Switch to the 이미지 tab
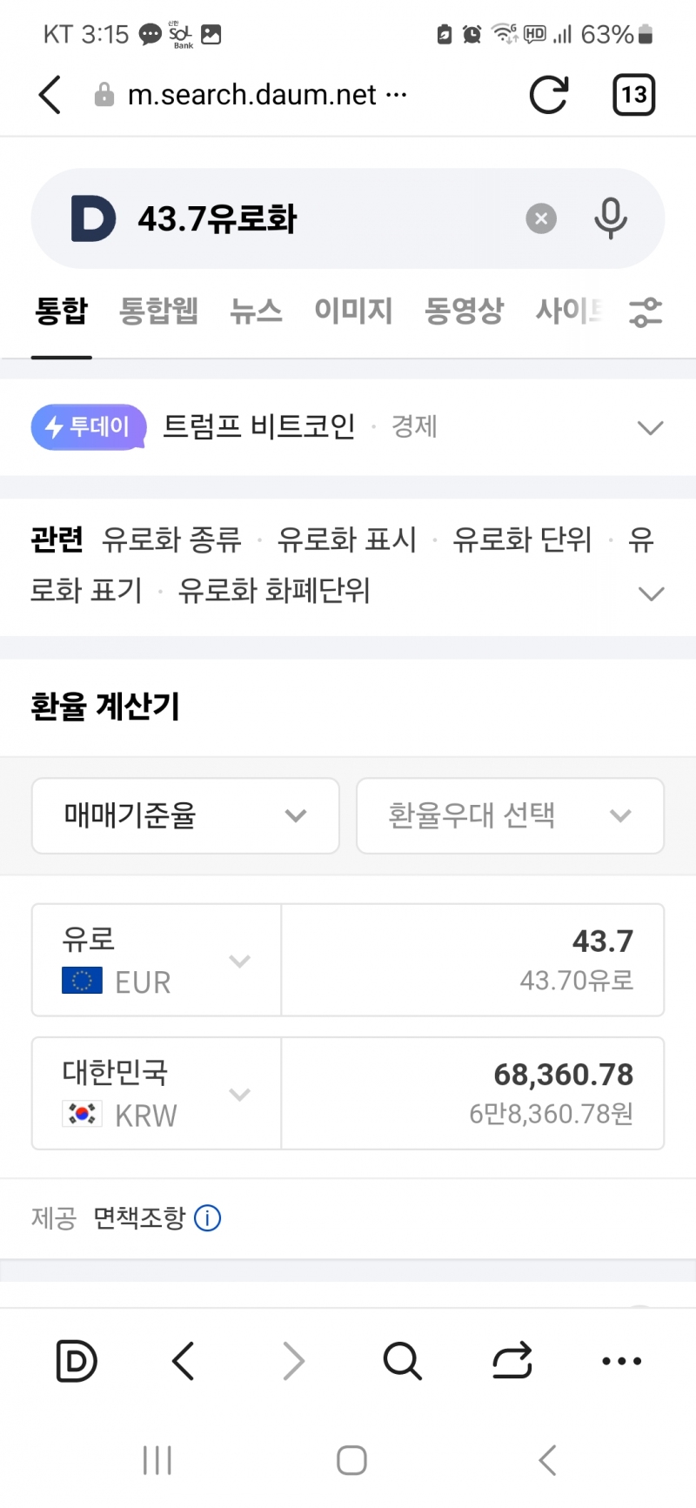696x1508 pixels. pos(353,311)
